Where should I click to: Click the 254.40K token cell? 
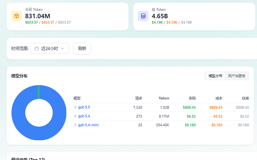pos(163,125)
